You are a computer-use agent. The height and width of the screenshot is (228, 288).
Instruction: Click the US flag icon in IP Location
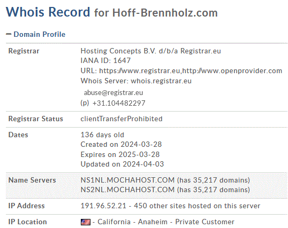(x=86, y=222)
